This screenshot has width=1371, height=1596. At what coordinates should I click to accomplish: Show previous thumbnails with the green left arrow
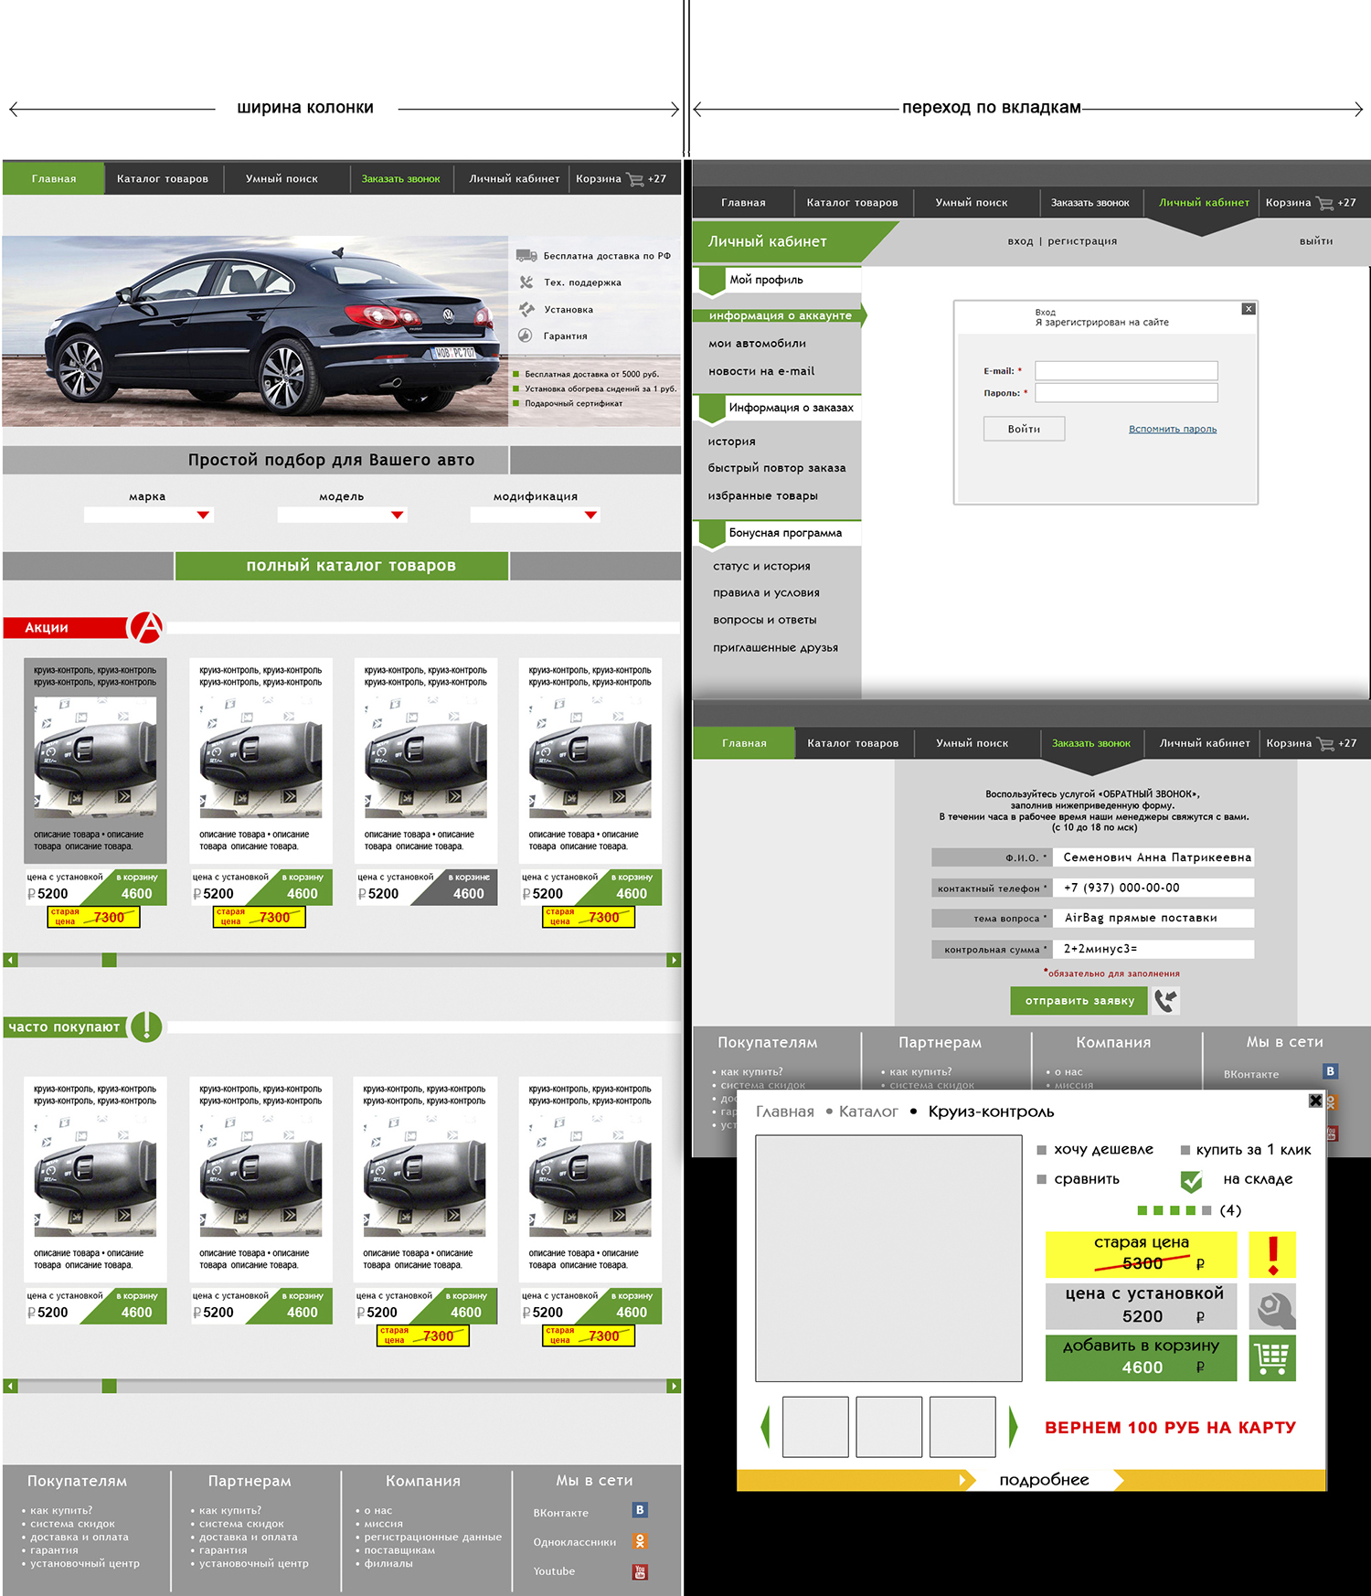(766, 1426)
